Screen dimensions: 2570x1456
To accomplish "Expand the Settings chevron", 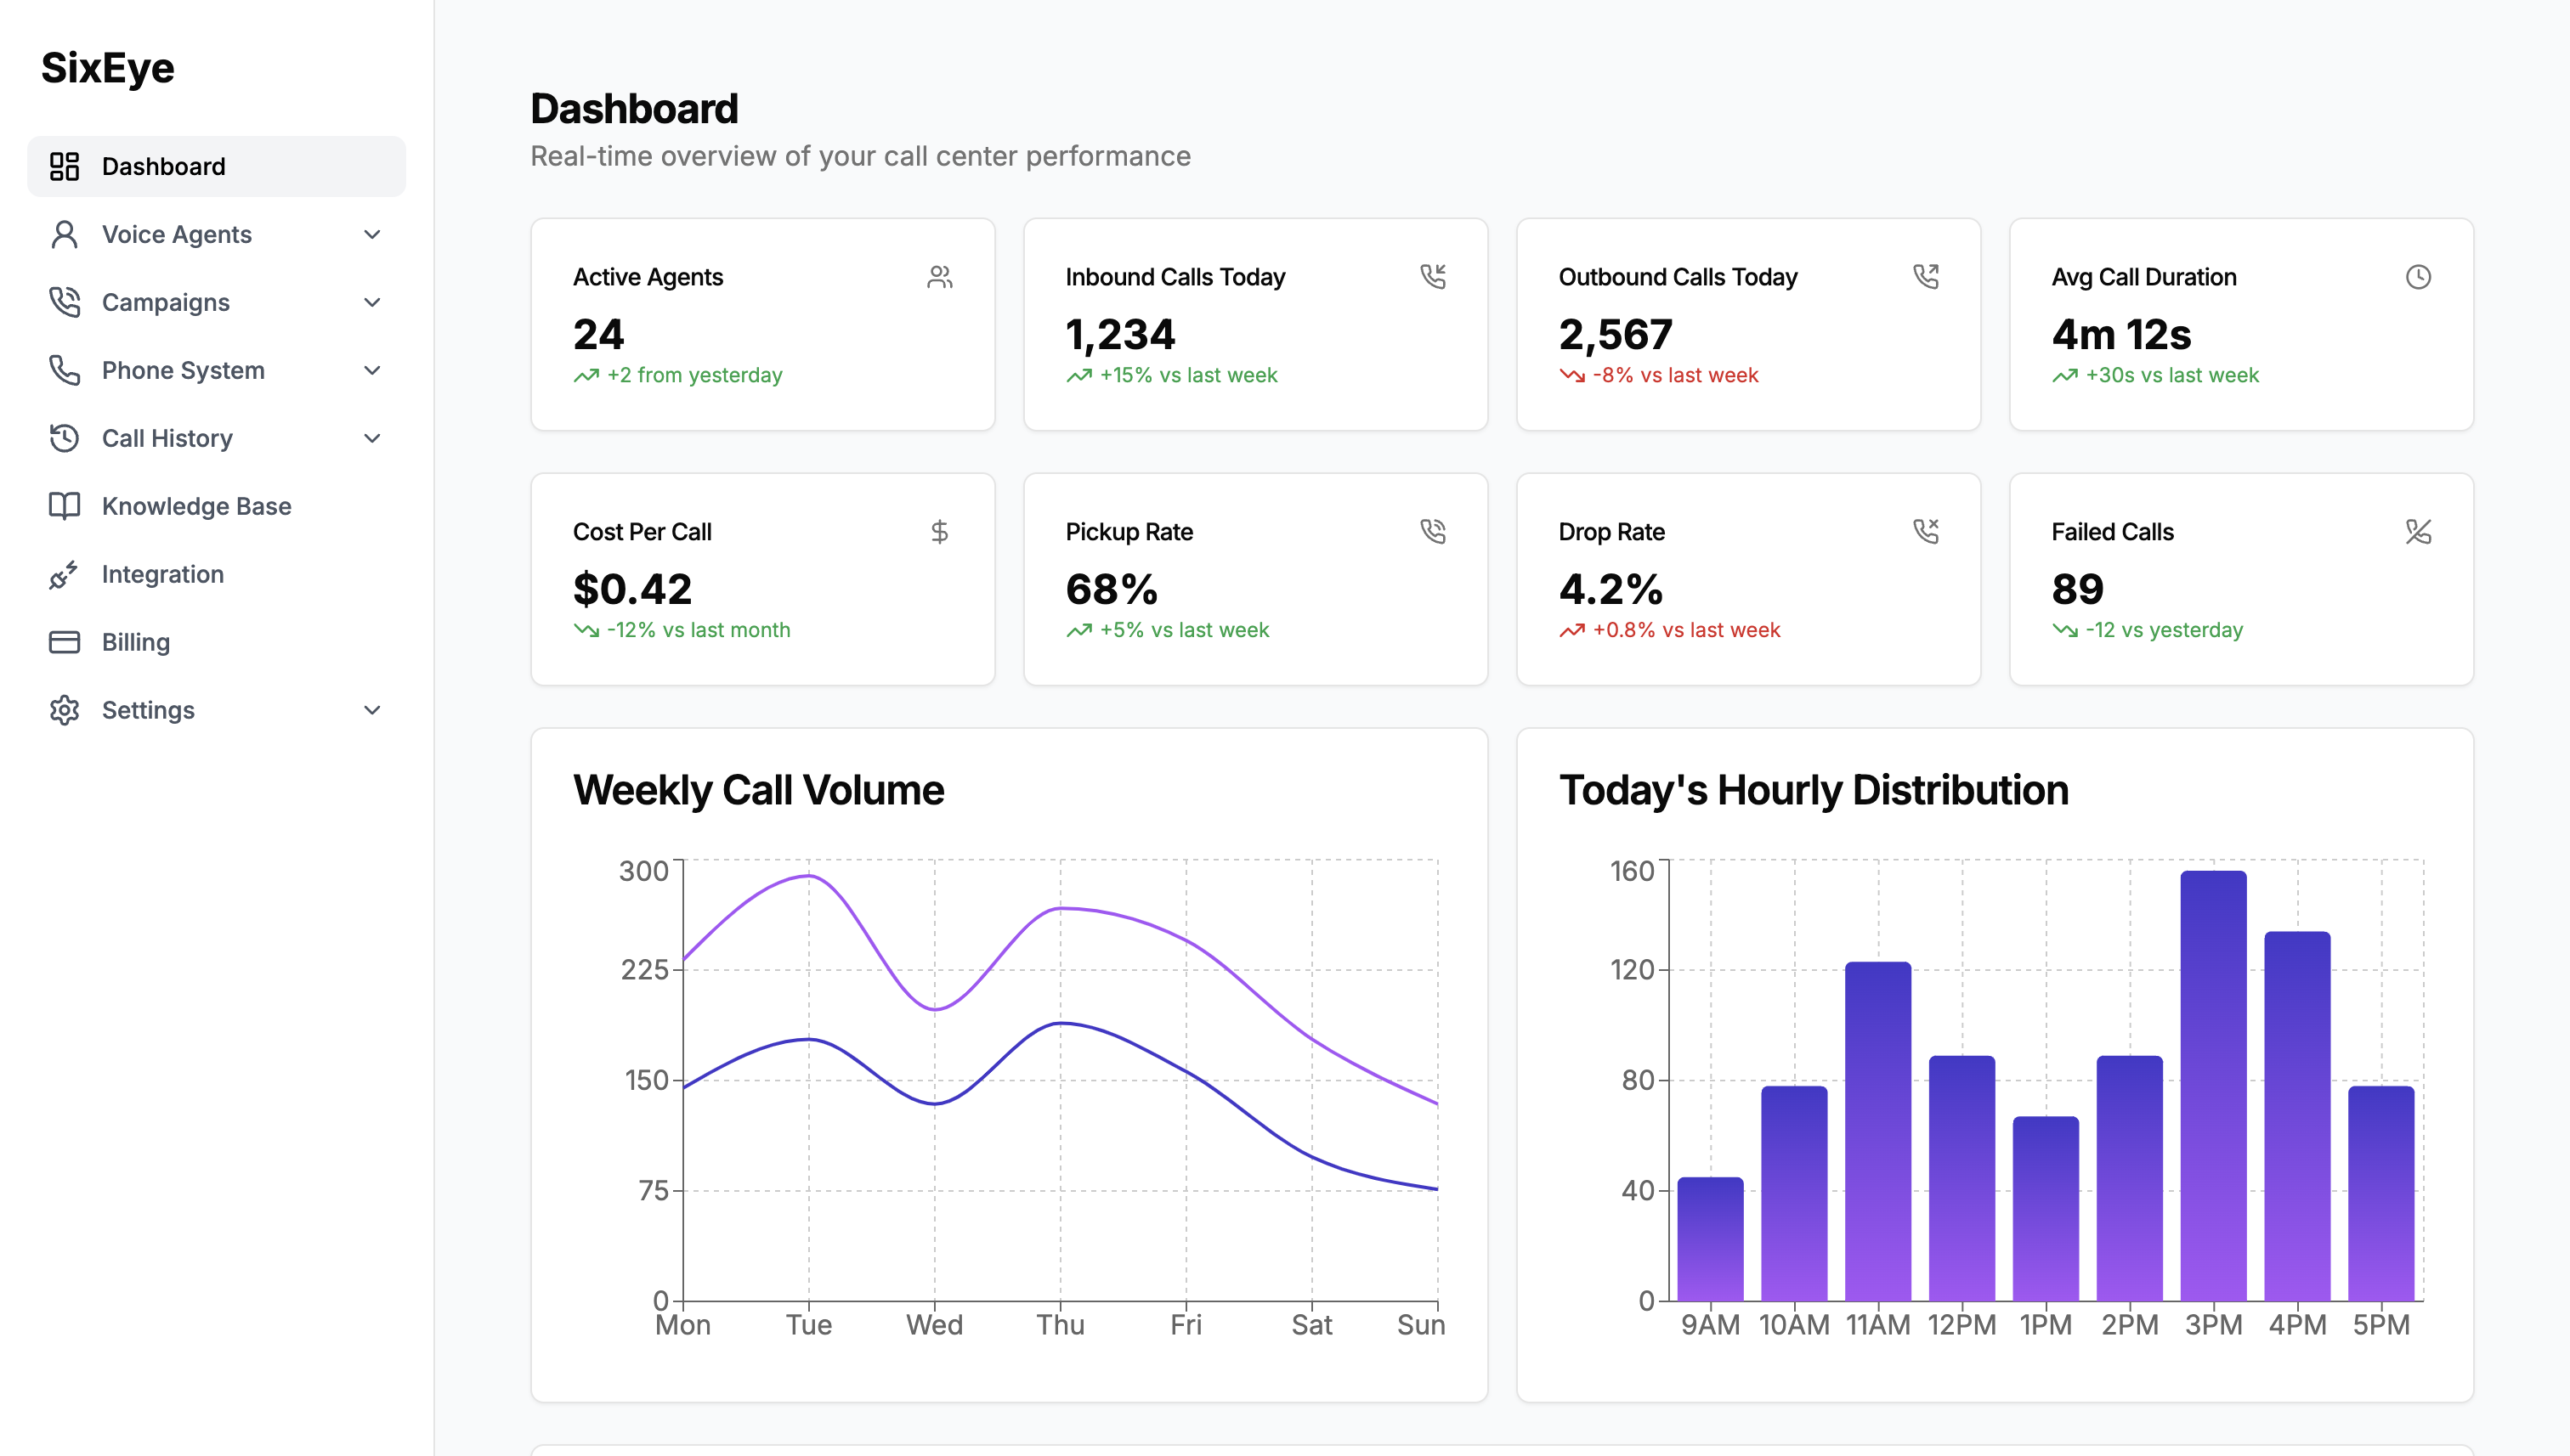I will pyautogui.click(x=372, y=711).
